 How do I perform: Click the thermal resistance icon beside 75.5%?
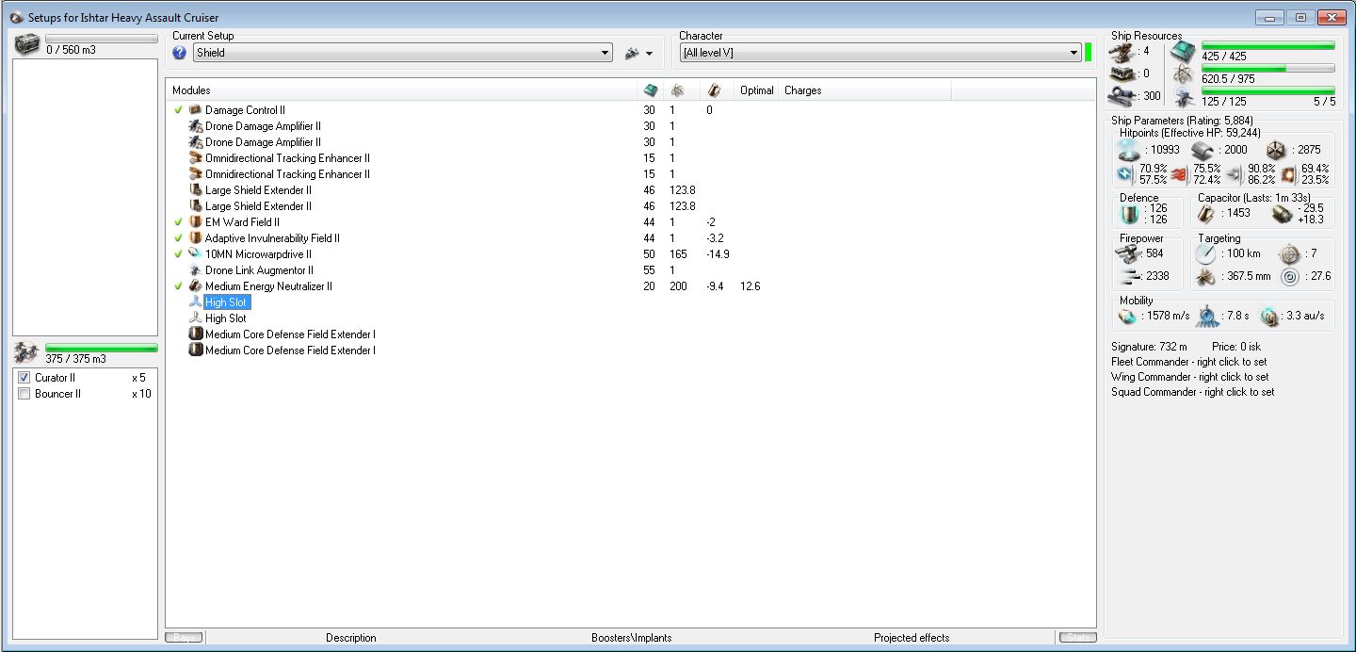point(1181,173)
